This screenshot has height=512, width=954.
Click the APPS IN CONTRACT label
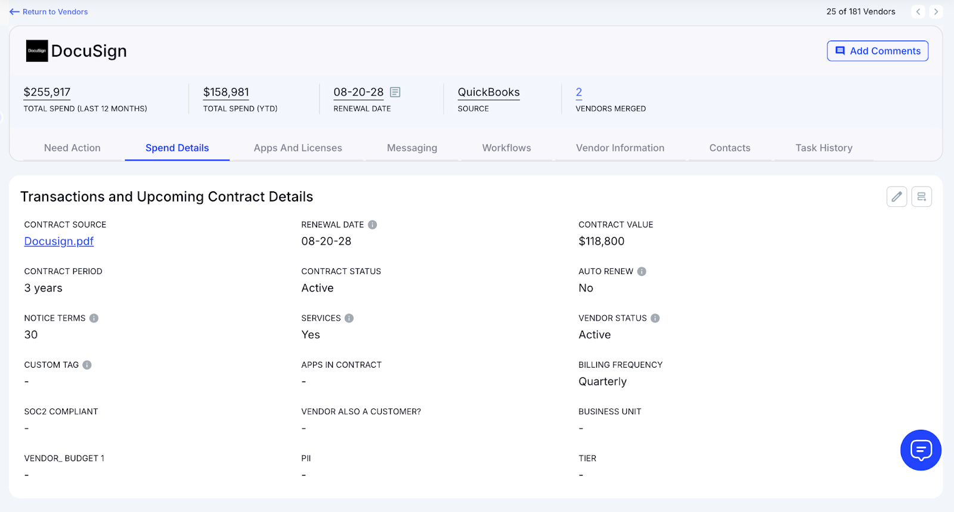pyautogui.click(x=341, y=365)
